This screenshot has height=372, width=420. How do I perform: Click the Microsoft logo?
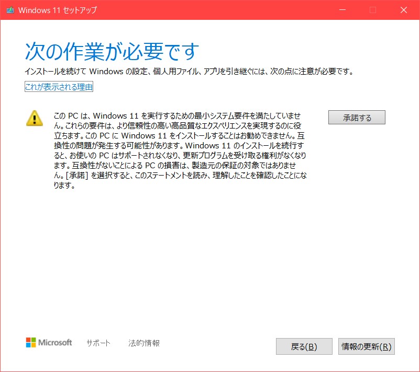(x=49, y=342)
